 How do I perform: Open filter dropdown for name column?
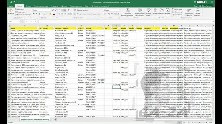[38, 28]
